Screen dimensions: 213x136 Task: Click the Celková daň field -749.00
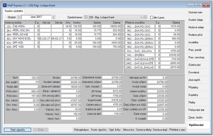pos(112,113)
